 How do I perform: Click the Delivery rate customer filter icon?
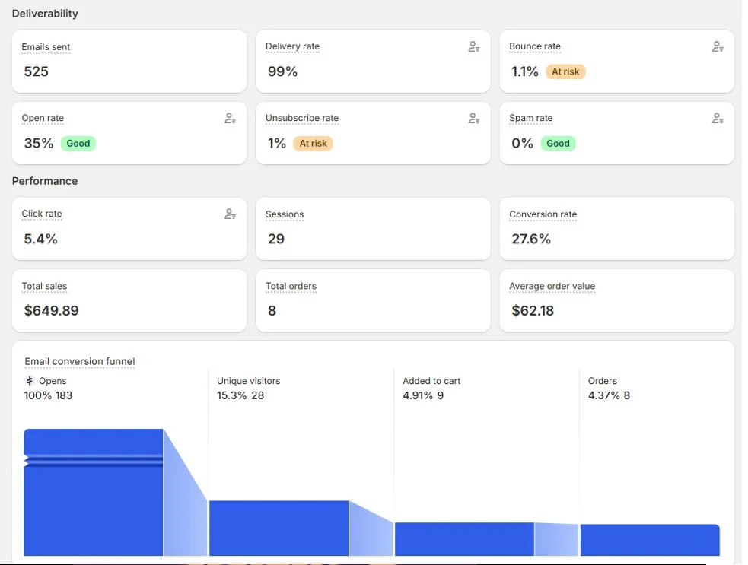tap(474, 46)
